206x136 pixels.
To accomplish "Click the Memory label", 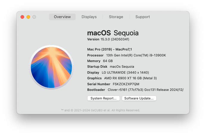I will [x=94, y=61].
